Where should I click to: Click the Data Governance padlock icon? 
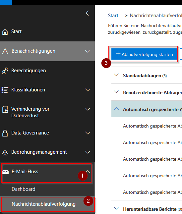tap(5, 133)
